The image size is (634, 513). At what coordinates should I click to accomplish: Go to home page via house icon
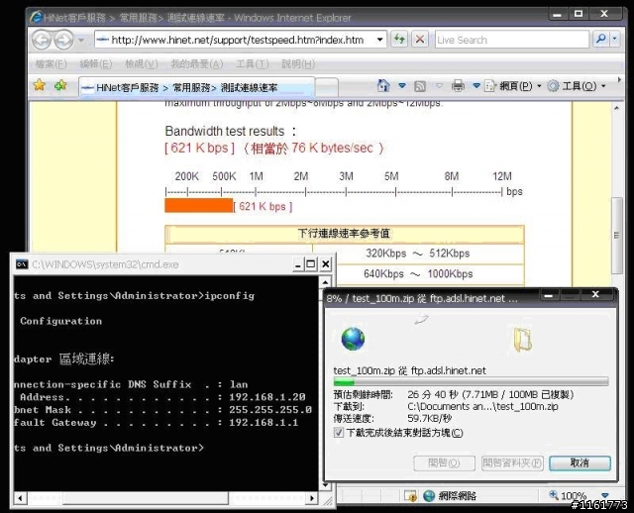383,85
